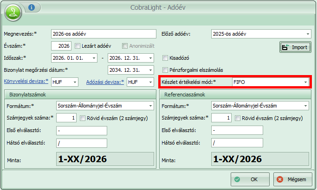
Task: Enable Pénzforgalmi elszámolás checkbox
Action: click(x=165, y=70)
